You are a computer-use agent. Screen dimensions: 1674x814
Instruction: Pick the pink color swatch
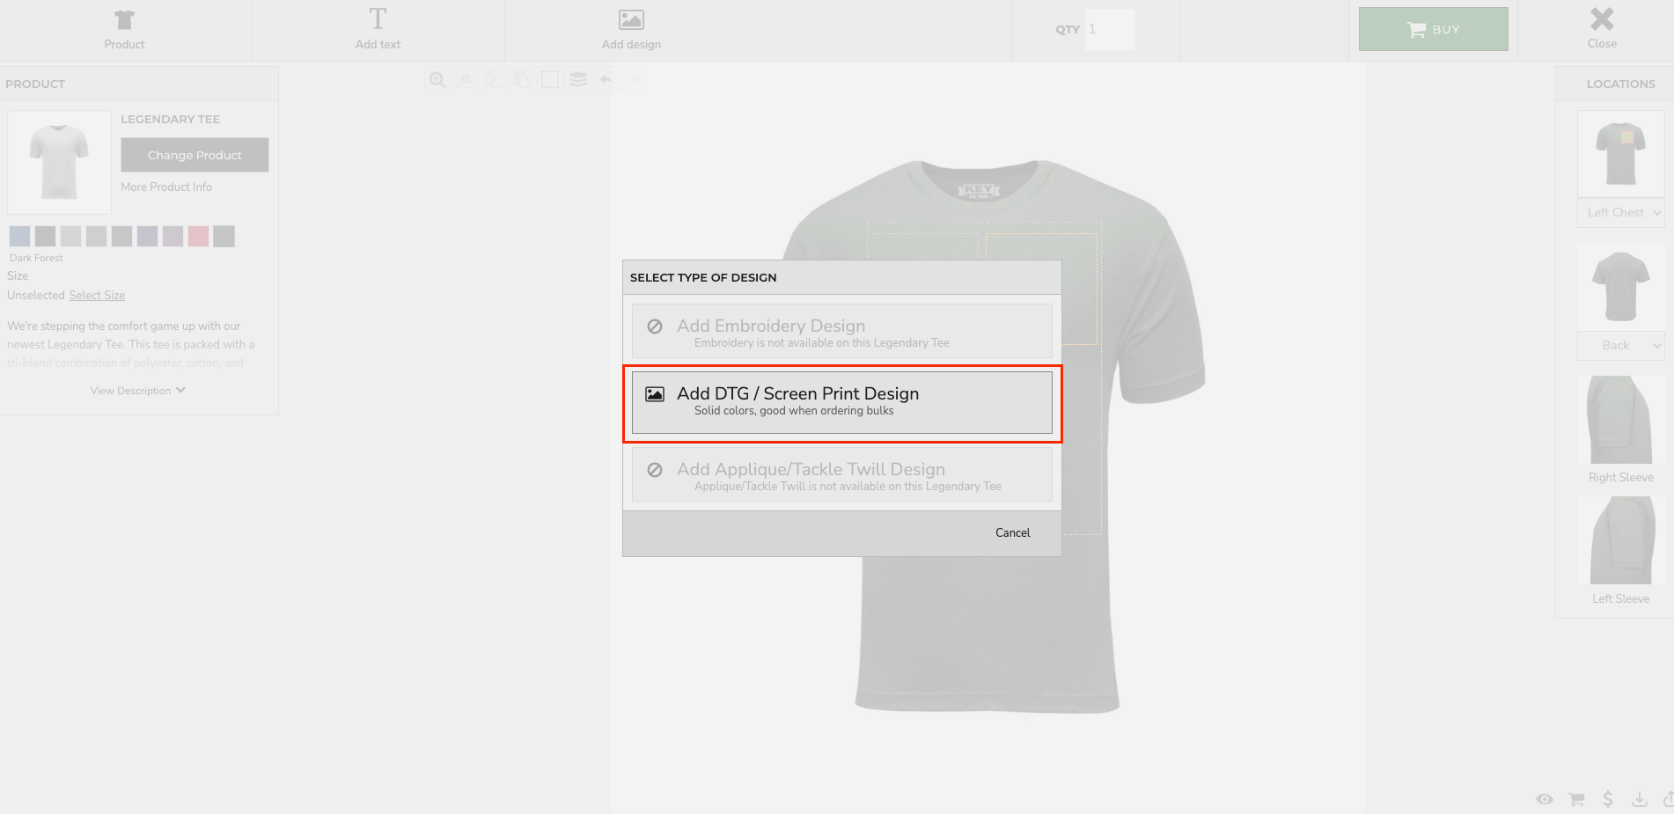198,236
